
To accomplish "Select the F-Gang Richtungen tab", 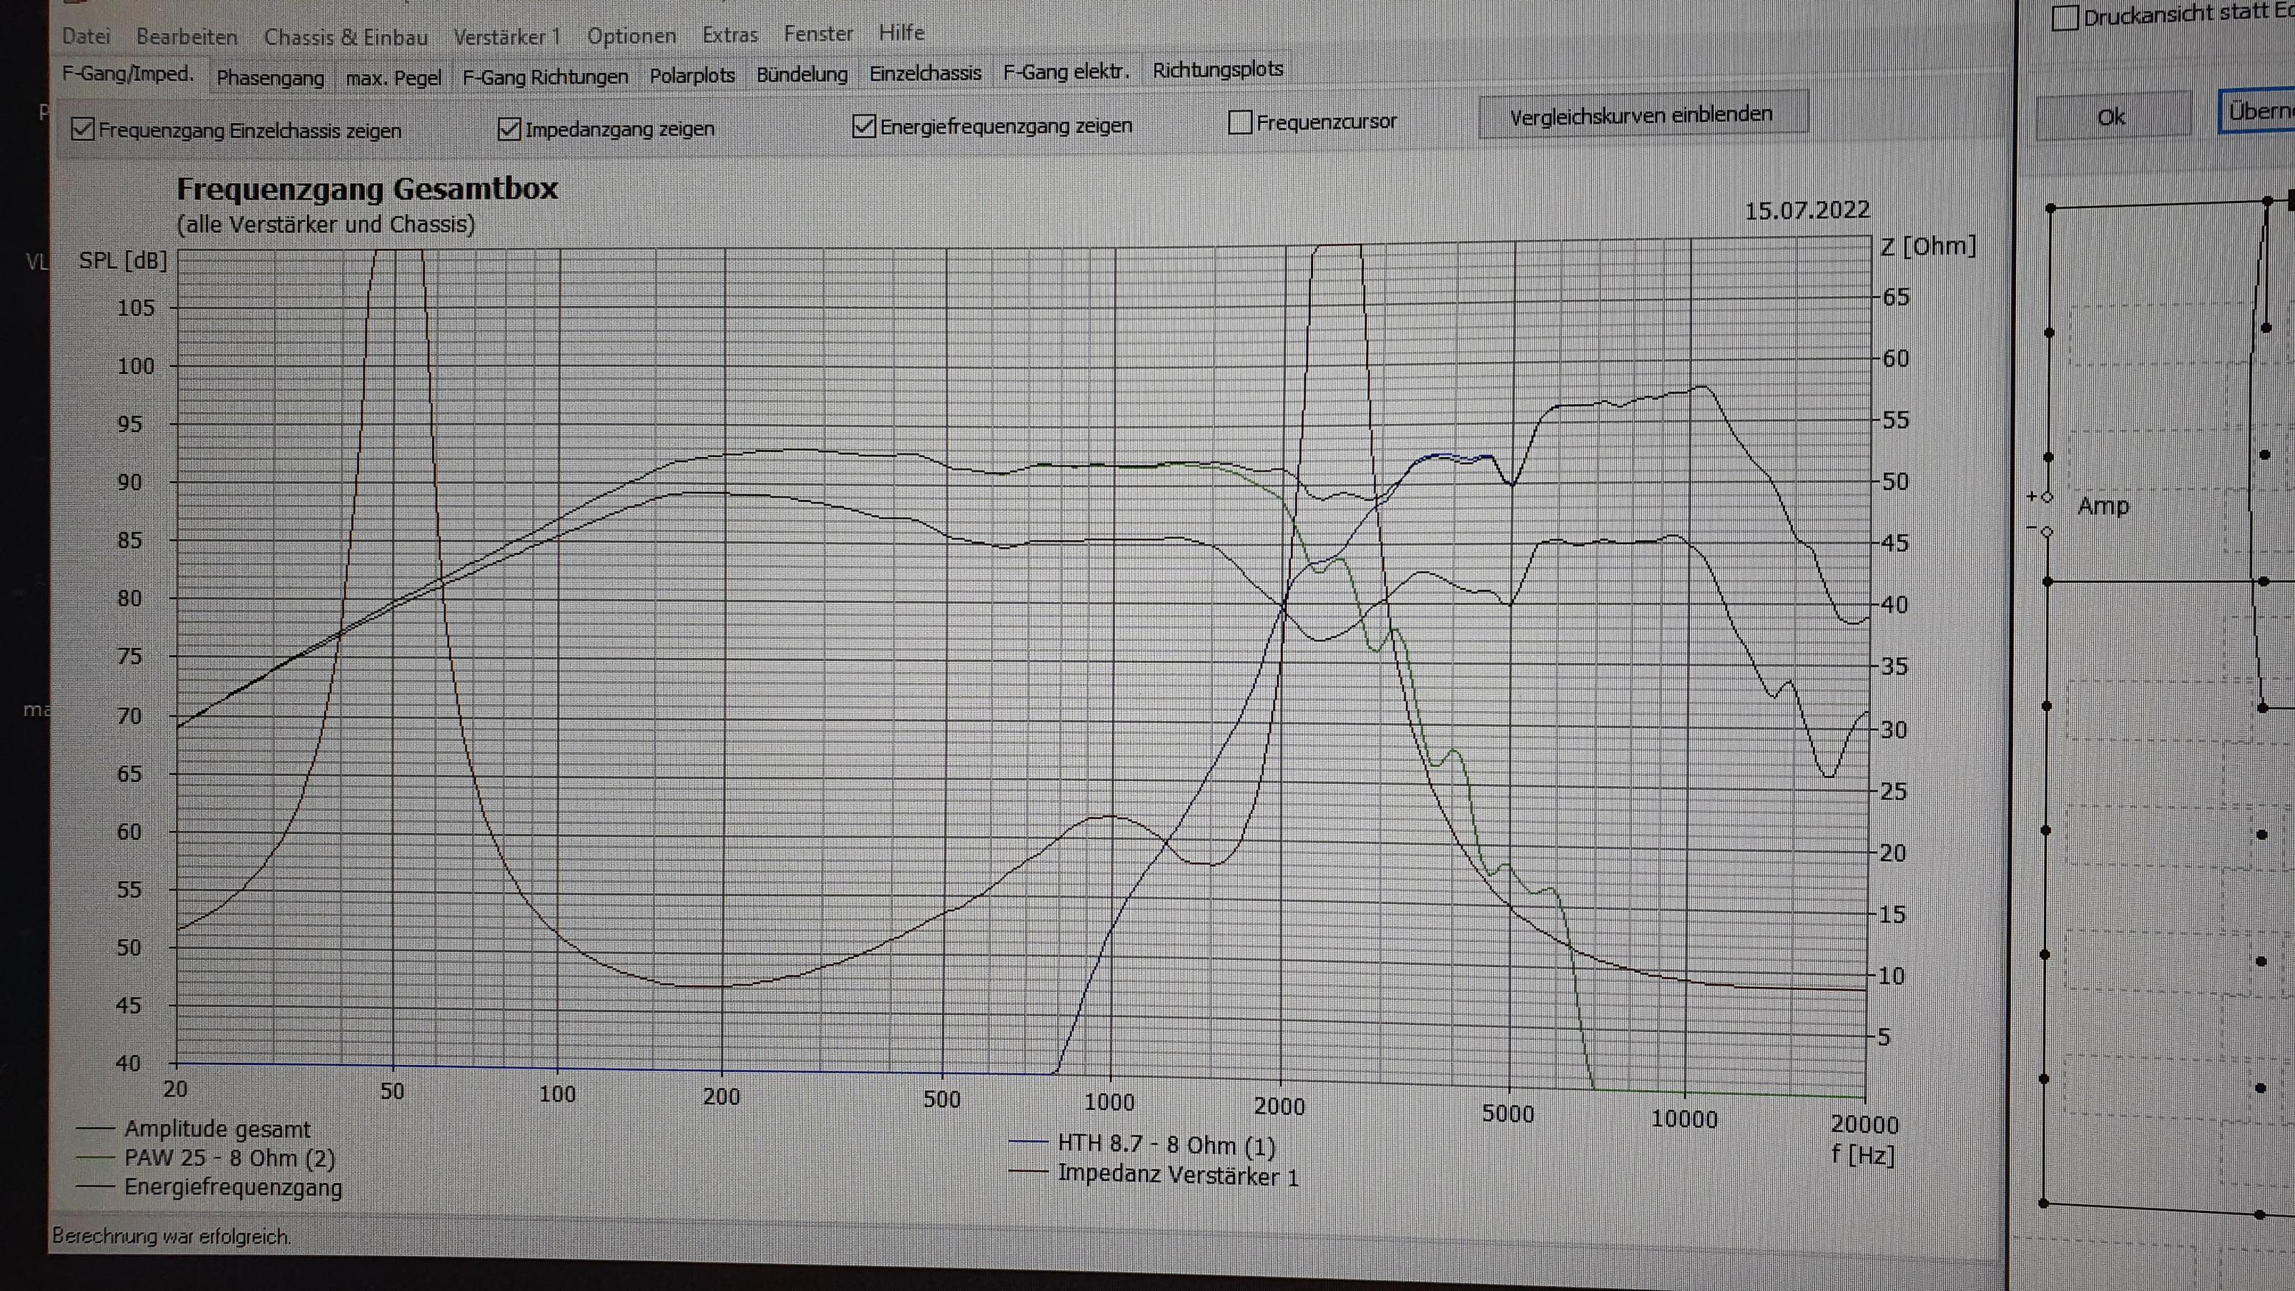I will tap(545, 77).
